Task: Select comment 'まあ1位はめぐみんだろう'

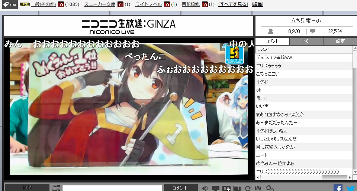Action: click(304, 115)
